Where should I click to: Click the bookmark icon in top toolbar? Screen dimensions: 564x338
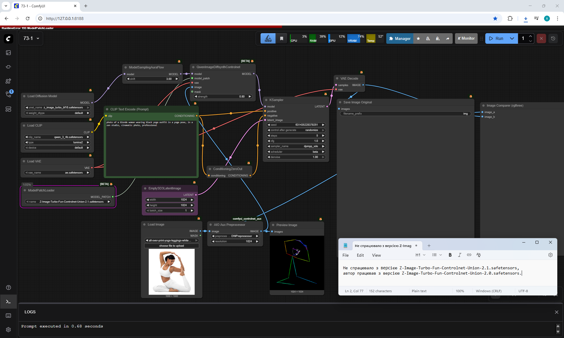click(281, 38)
